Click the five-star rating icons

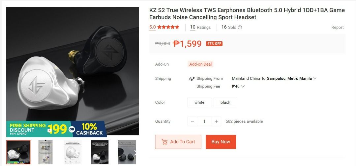[x=168, y=27]
